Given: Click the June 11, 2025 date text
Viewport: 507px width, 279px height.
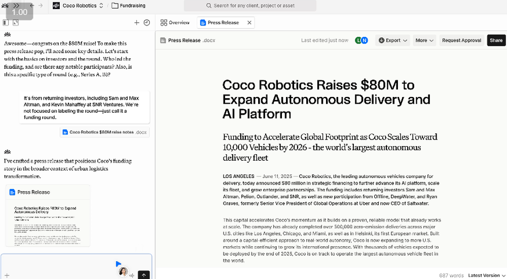Looking at the screenshot, I should click(x=277, y=176).
